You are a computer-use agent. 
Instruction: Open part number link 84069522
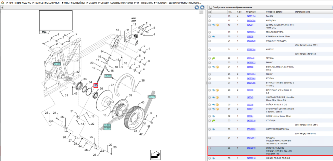click(251, 63)
